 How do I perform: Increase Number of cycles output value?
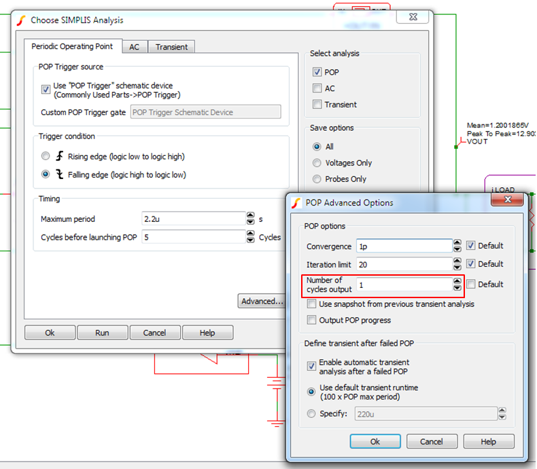coord(457,281)
